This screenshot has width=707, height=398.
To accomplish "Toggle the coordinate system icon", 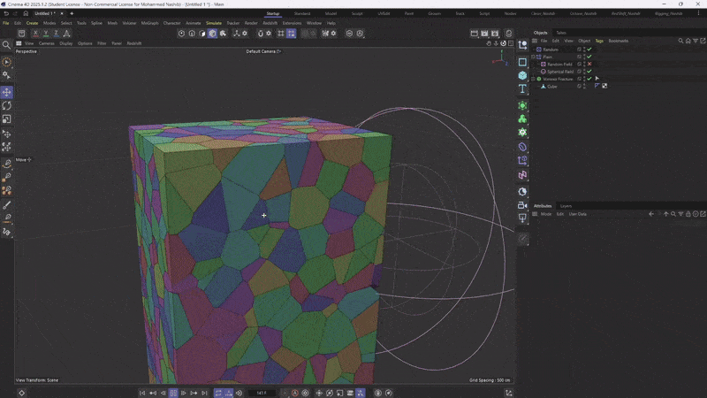I will point(67,34).
